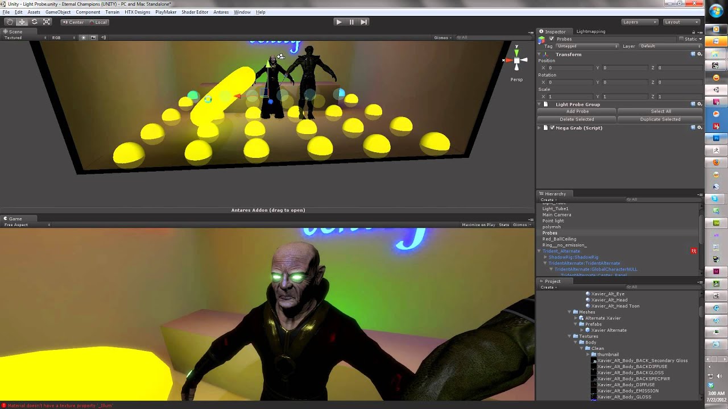Collapse Trident_Alternate in Hierarchy
The image size is (728, 409).
pos(539,251)
